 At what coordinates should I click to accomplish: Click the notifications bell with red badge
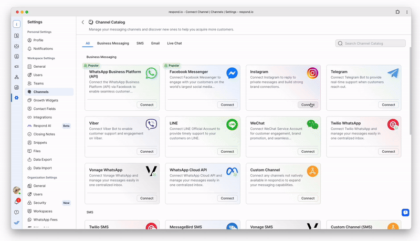tap(17, 202)
